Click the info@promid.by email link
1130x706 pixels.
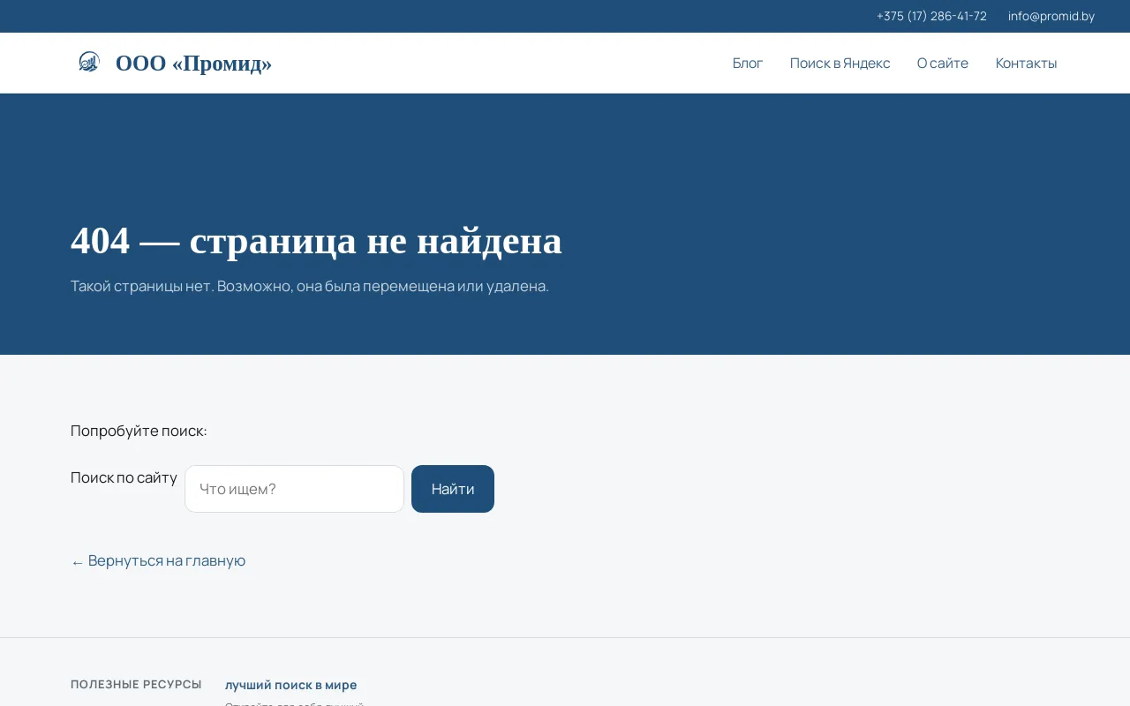[x=1051, y=16]
